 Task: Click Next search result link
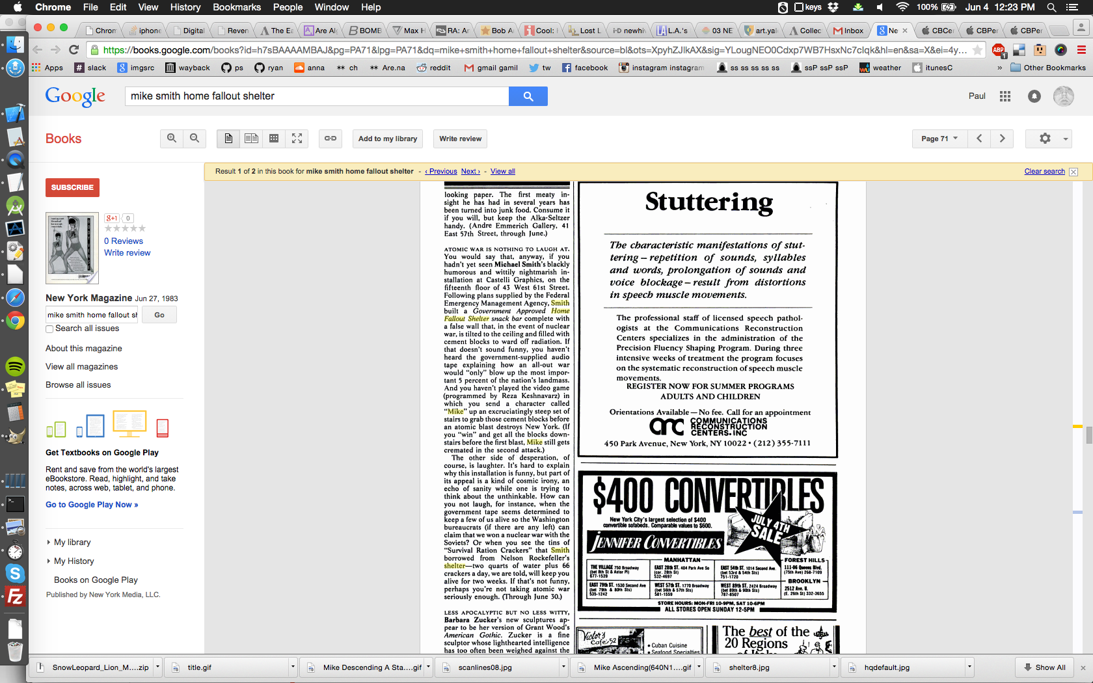pyautogui.click(x=470, y=172)
